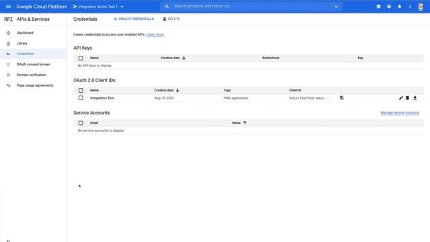The width and height of the screenshot is (430, 242).
Task: Select all Service Accounts header checkbox
Action: coord(81,123)
